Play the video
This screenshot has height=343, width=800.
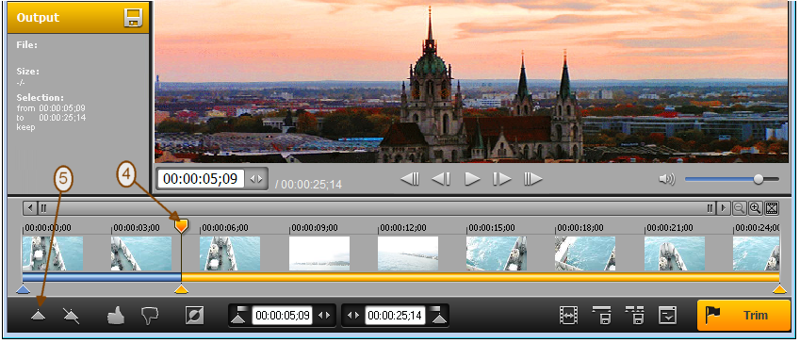pyautogui.click(x=472, y=179)
